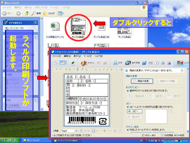The image size is (190, 143).
Task: Open Explorer views dropdown button
Action: click(x=61, y=13)
